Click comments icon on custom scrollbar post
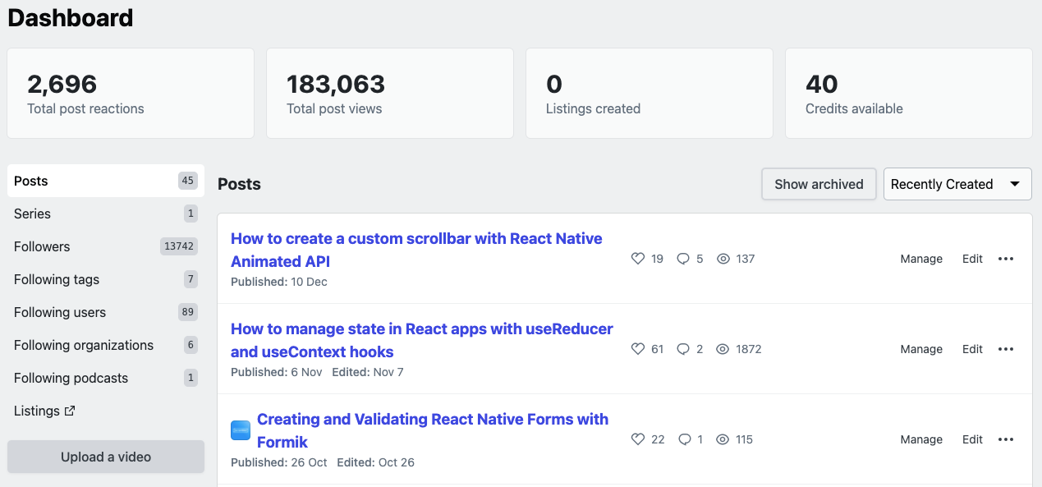This screenshot has height=487, width=1042. [682, 259]
